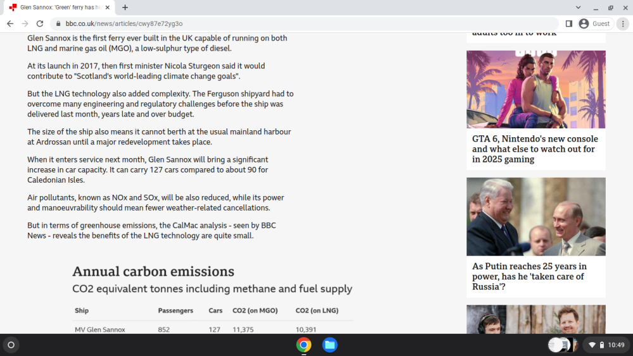Click the 'Ship' column header
633x356 pixels.
pos(82,310)
